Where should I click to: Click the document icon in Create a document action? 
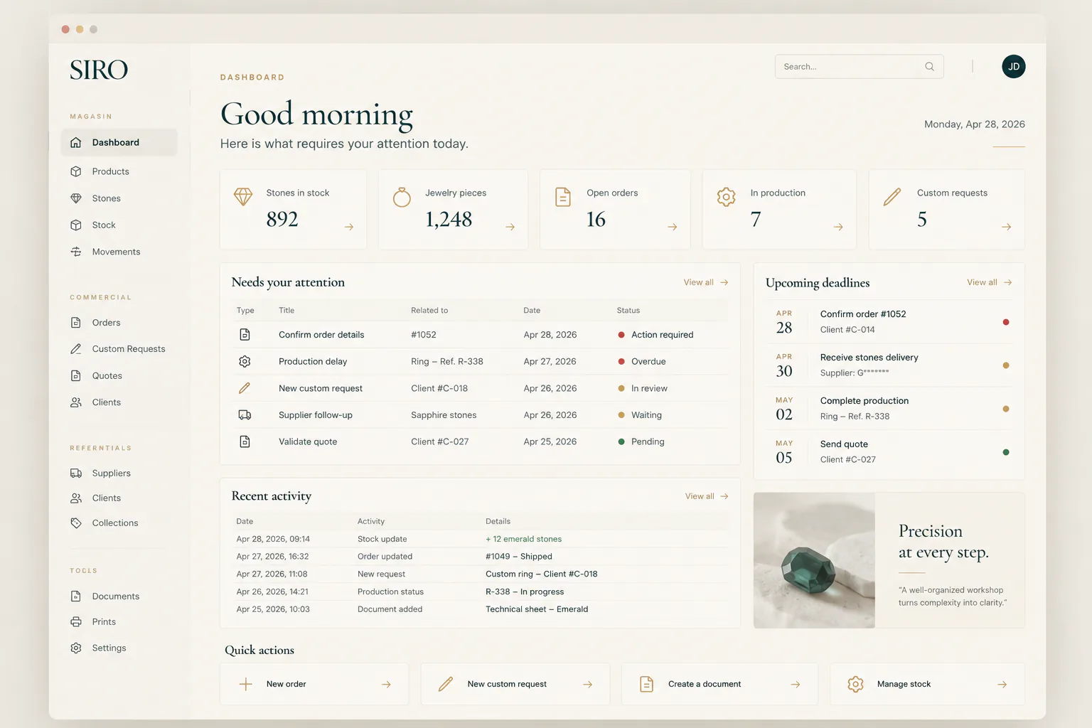click(x=646, y=684)
